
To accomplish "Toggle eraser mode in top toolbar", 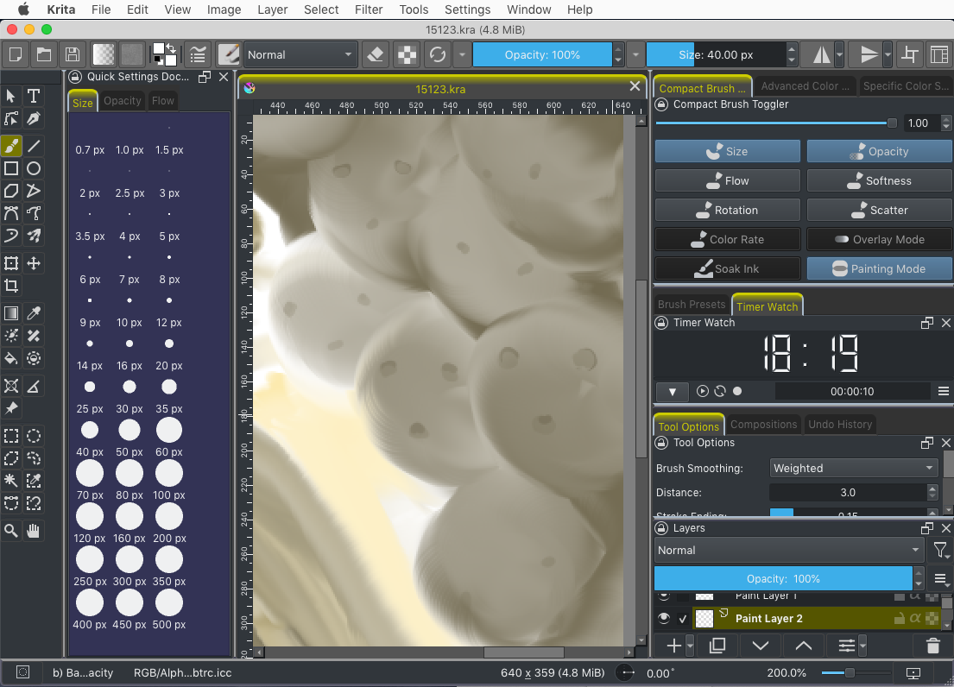I will (375, 54).
